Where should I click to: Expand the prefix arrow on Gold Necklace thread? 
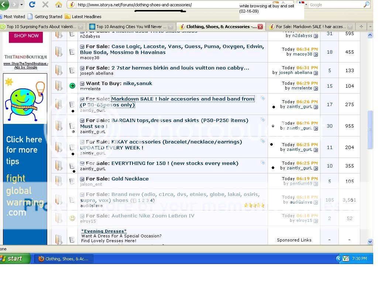82,179
